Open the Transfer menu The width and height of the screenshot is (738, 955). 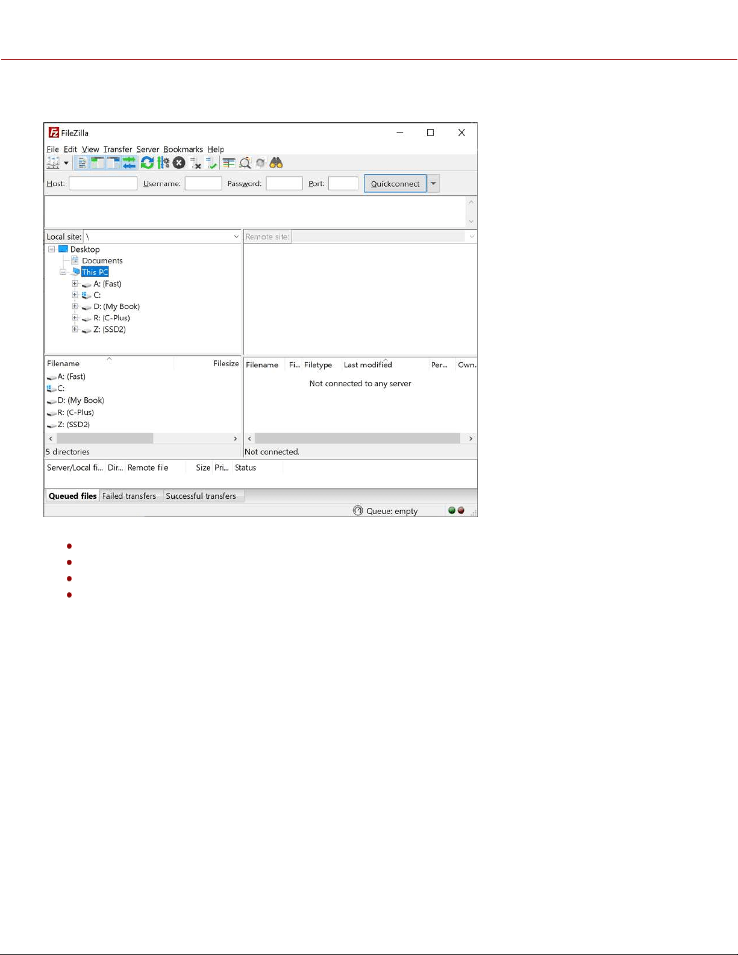(x=117, y=149)
